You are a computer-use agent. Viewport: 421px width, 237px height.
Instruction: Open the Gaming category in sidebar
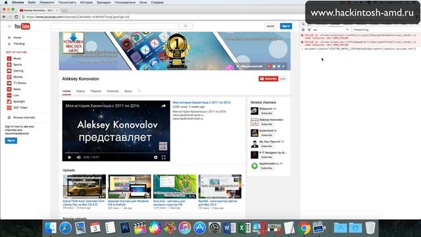pyautogui.click(x=18, y=70)
